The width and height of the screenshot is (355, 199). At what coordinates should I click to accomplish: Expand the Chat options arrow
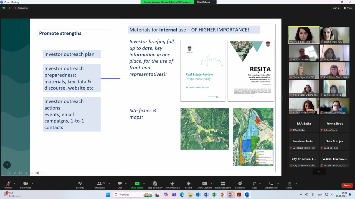coord(126,184)
